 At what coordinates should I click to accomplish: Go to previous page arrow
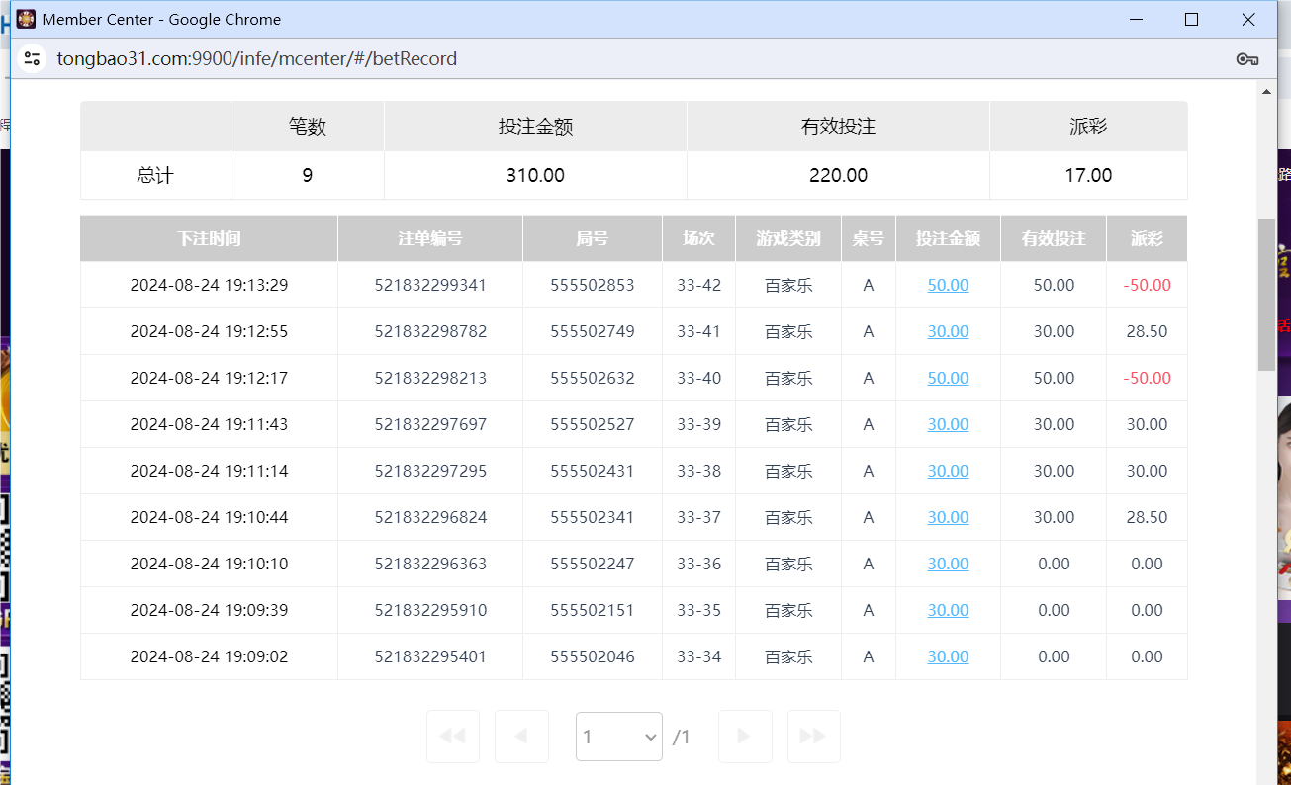tap(521, 736)
